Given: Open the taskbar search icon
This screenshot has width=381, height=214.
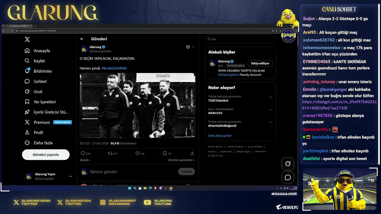Looking at the screenshot, I should 135,188.
